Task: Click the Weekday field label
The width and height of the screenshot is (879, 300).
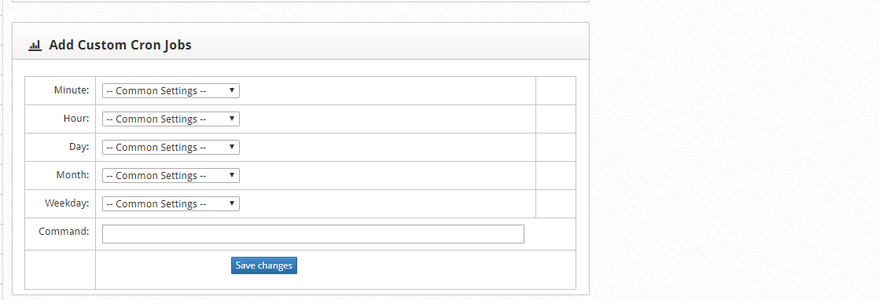Action: coord(67,203)
